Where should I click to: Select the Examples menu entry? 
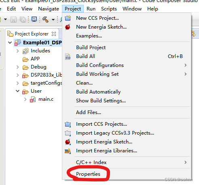(x=127, y=36)
